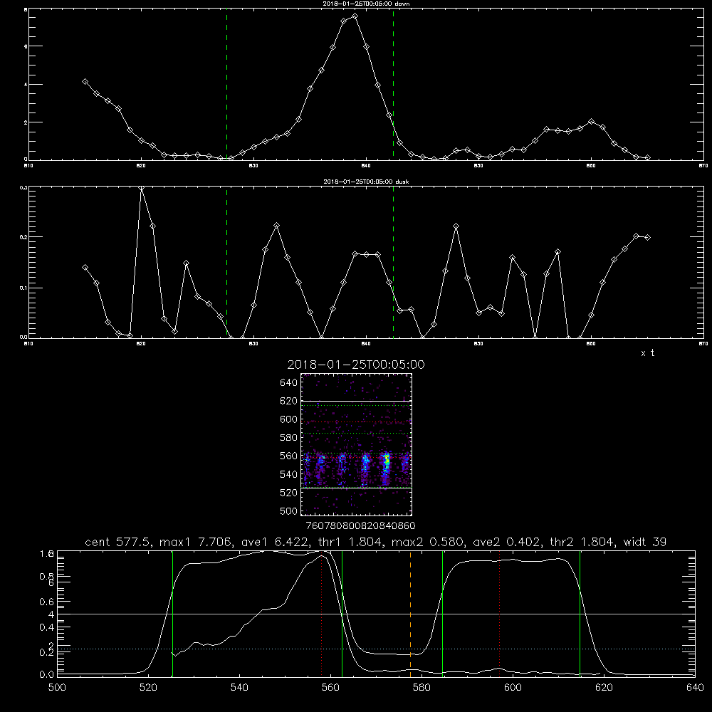The width and height of the screenshot is (712, 712).
Task: Click the right green dashed line in dawn plot
Action: (x=393, y=85)
